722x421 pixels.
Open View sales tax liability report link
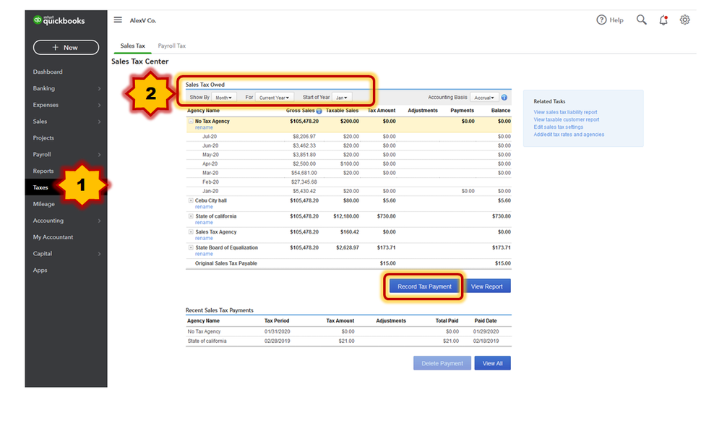pyautogui.click(x=565, y=112)
